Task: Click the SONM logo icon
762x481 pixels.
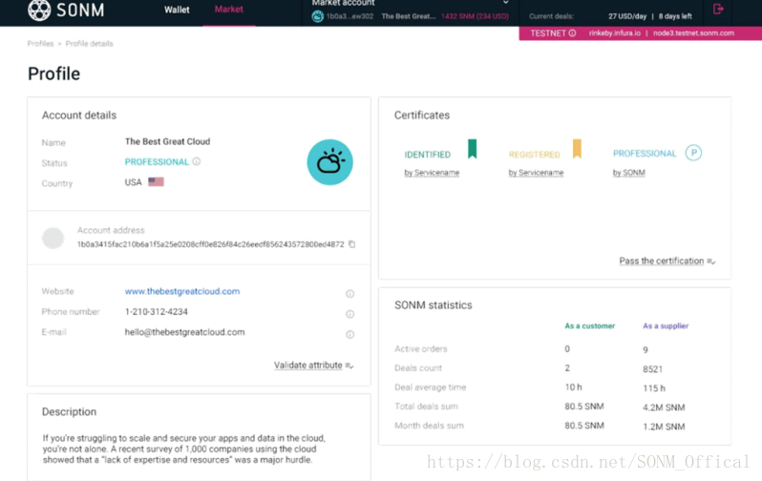Action: (39, 10)
